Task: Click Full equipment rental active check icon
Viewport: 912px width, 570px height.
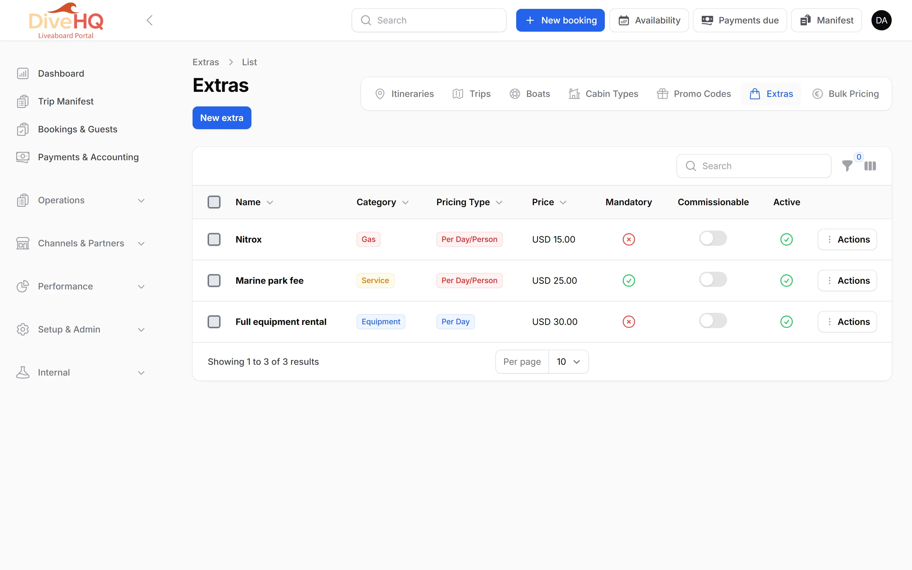Action: 786,321
